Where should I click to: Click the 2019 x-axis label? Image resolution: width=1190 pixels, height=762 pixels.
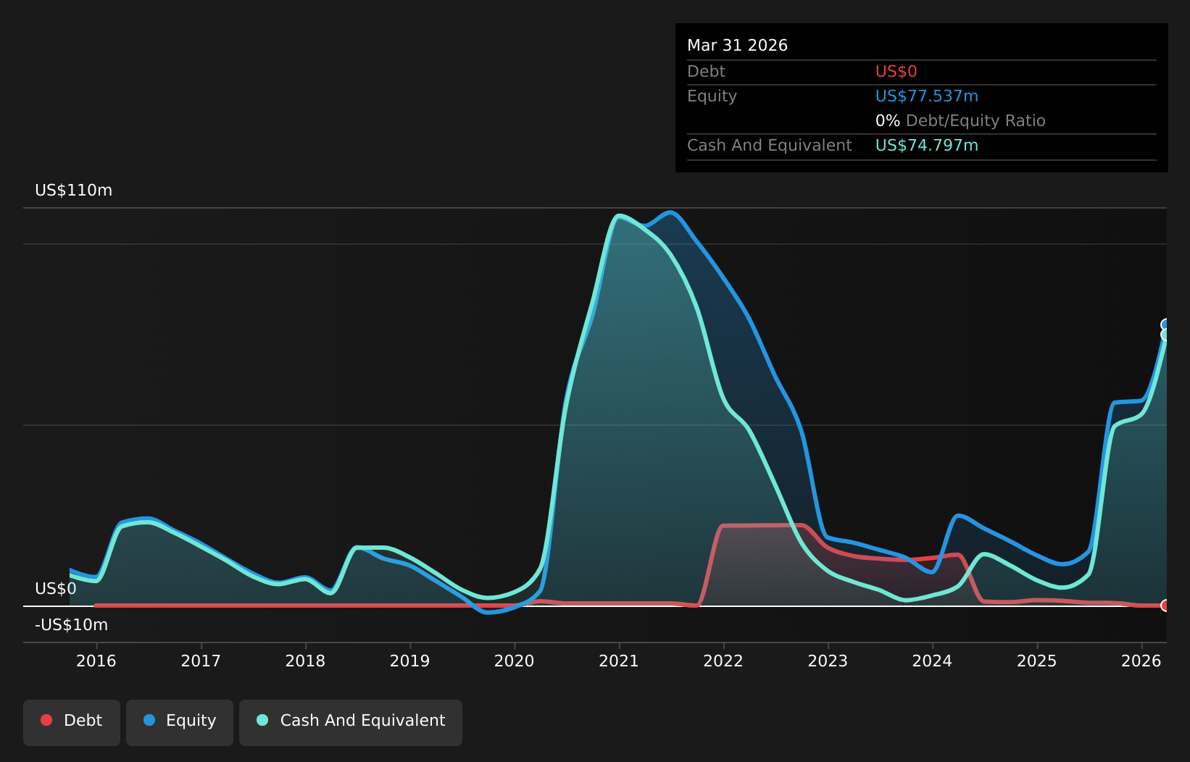(x=410, y=661)
